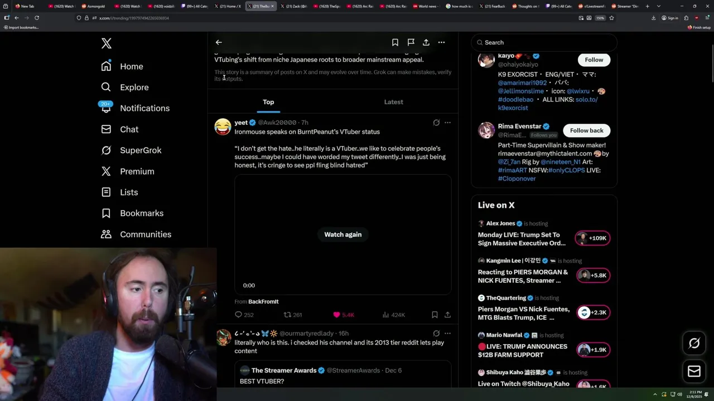Follow the kaiyo account
The image size is (714, 401).
[x=594, y=60]
